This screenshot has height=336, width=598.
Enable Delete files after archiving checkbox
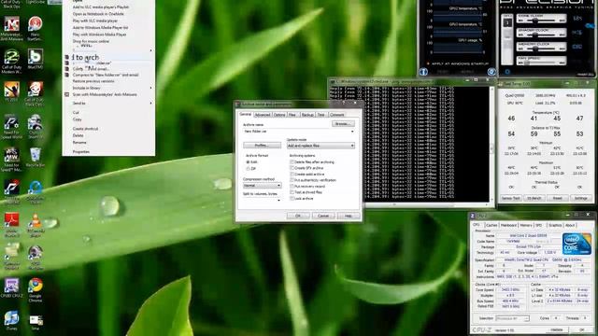(292, 161)
